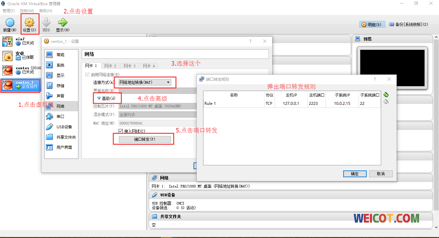Open the 网络 settings category
This screenshot has height=238, width=439.
[x=61, y=106]
